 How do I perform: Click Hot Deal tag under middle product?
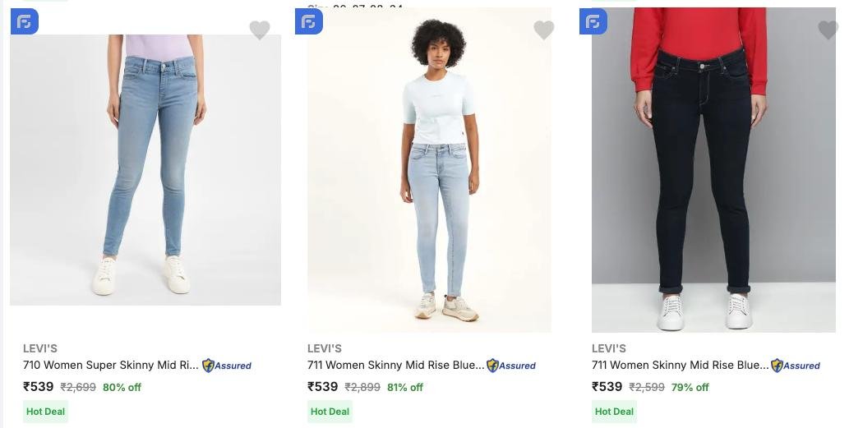click(x=330, y=412)
